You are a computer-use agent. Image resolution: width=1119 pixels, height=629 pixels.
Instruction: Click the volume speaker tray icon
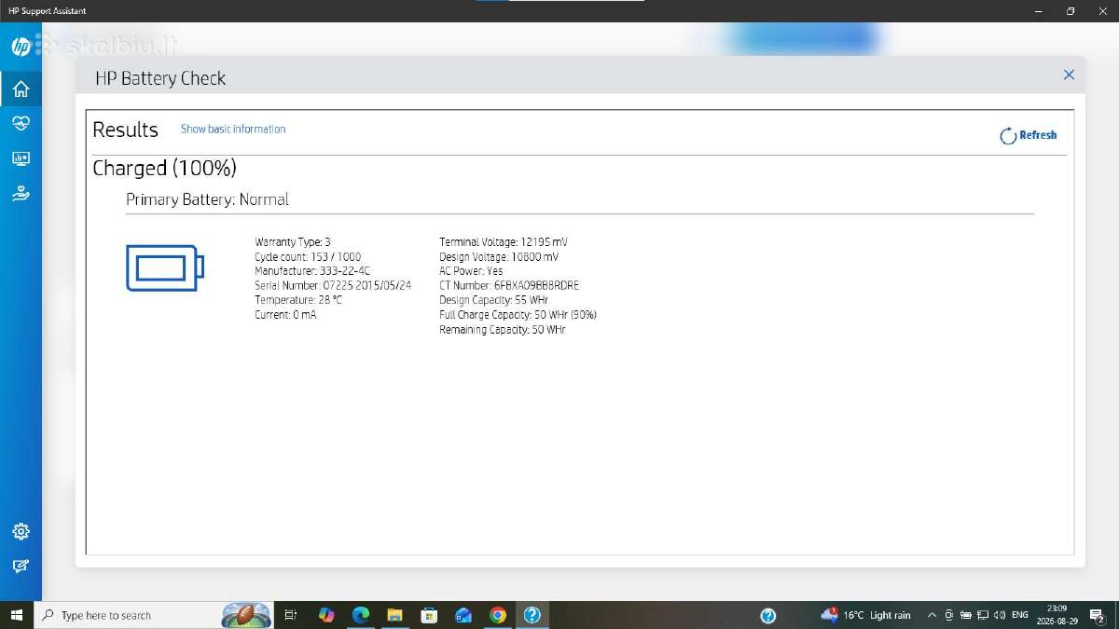1000,615
